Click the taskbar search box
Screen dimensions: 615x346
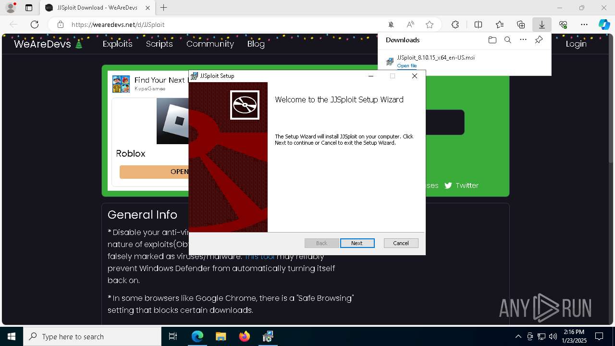coord(92,336)
